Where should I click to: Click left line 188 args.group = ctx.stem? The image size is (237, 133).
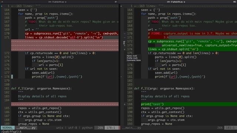pyautogui.click(x=43, y=120)
